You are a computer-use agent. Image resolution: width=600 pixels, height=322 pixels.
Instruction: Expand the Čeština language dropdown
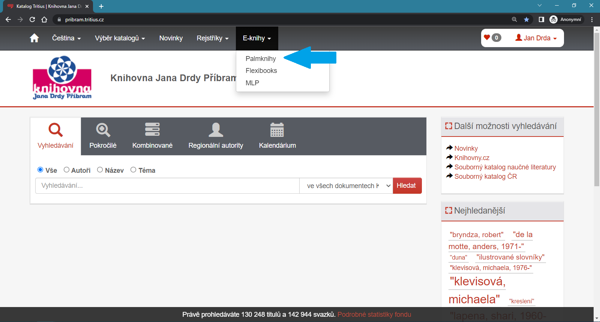click(x=66, y=38)
